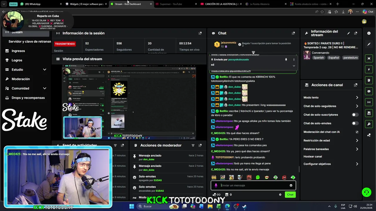Click username jeisonmmtz in top gifter row

tap(228, 43)
